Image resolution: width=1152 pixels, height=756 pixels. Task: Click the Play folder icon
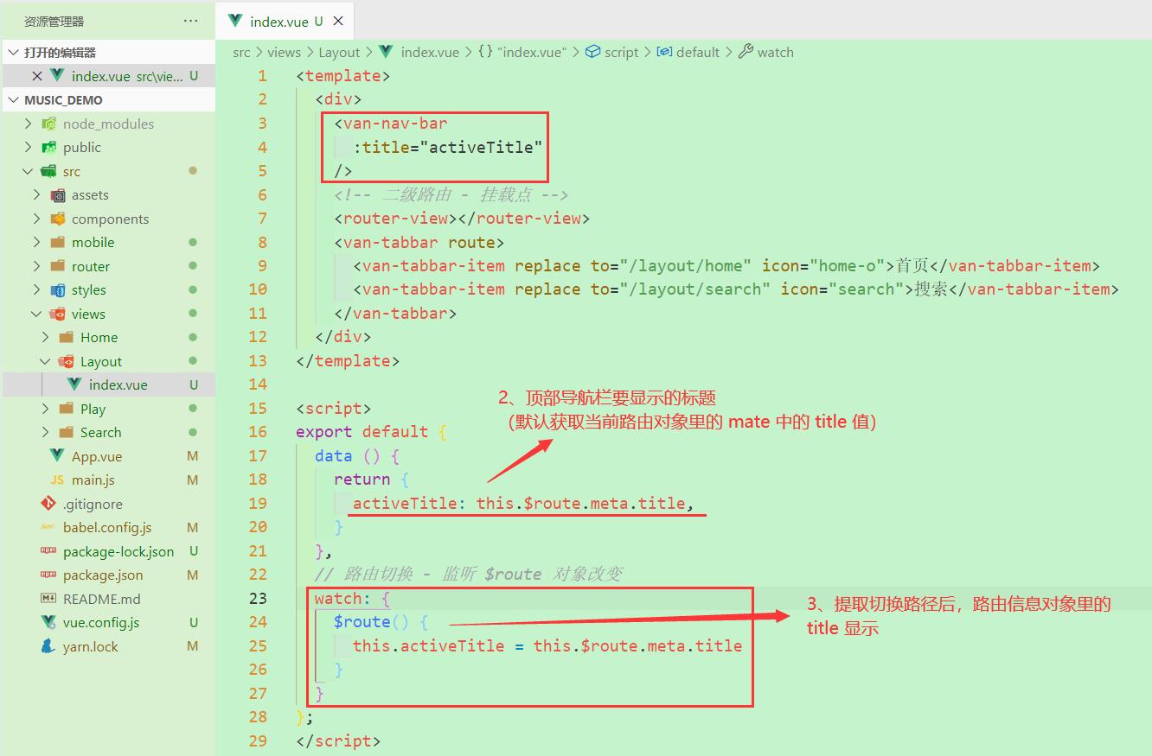coord(67,409)
